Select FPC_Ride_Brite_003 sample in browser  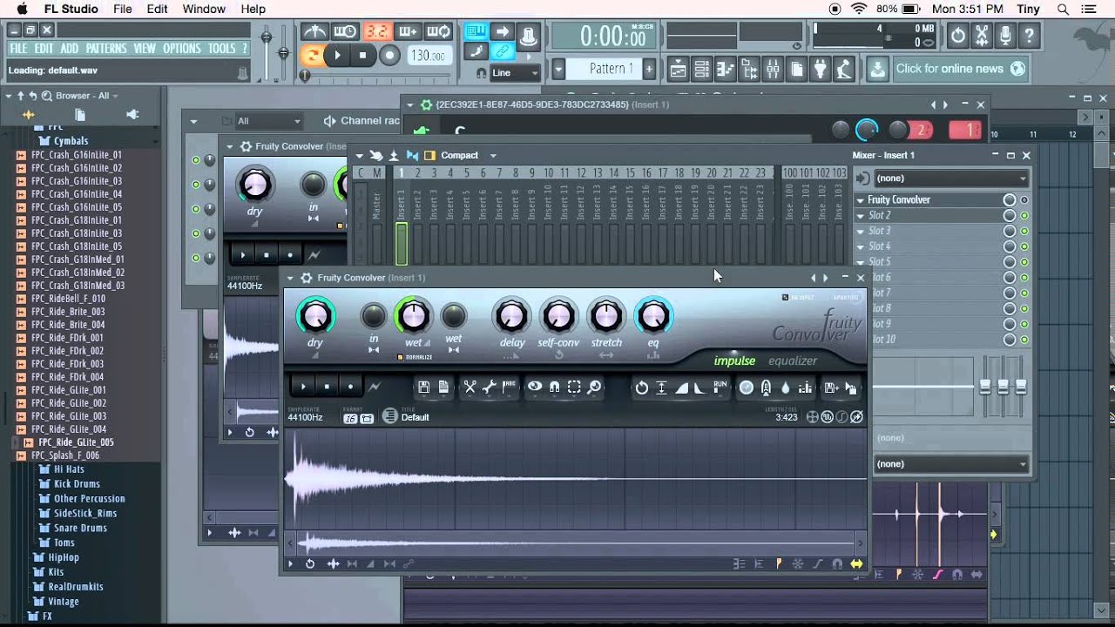(x=68, y=312)
